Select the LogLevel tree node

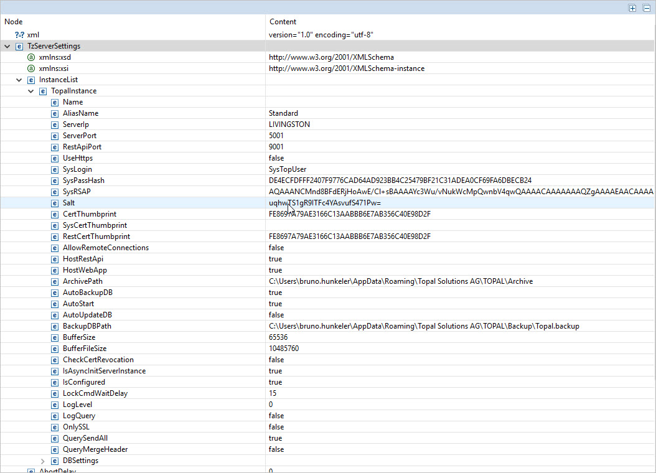click(77, 405)
